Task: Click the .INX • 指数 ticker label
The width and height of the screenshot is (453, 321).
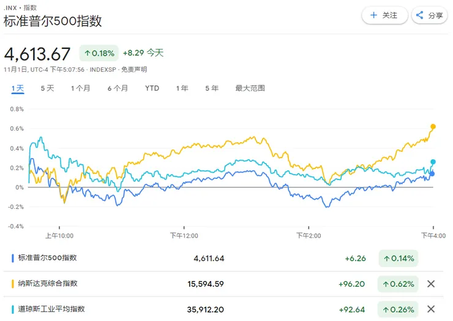Action: coord(20,7)
